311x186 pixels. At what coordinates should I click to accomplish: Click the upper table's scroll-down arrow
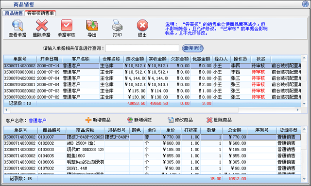click(304, 104)
